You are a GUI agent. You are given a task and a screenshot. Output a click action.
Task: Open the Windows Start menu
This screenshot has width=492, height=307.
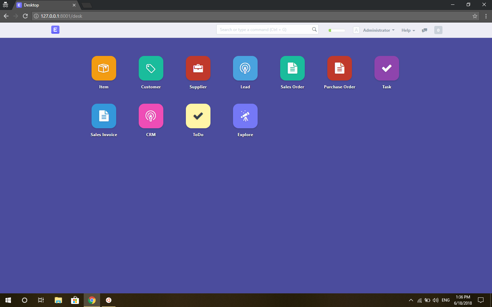tap(8, 300)
